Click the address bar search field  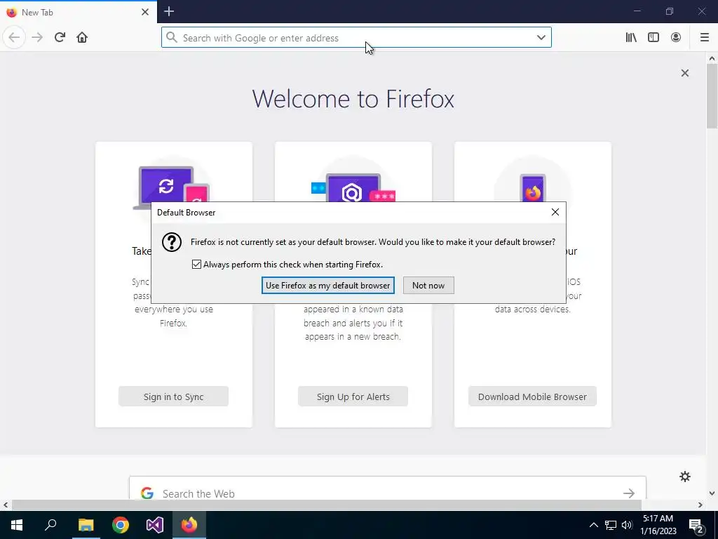357,38
